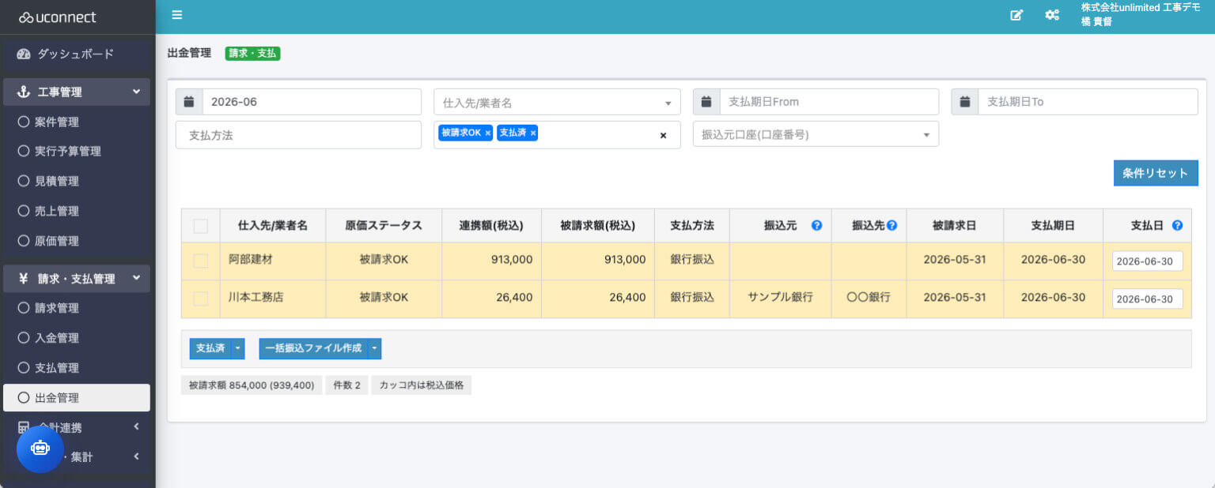Click help icon next to 支払日
The image size is (1215, 488).
(1177, 226)
